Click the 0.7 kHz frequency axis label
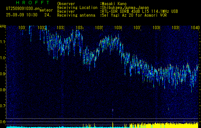Screen dimensions: 201x128 click(3, 106)
